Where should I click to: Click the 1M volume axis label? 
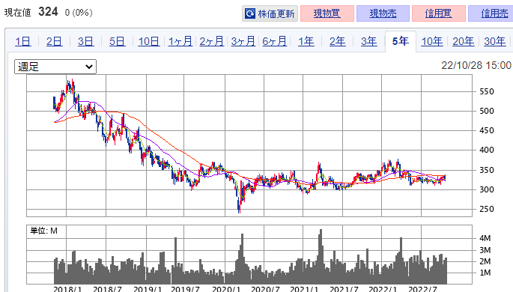pyautogui.click(x=485, y=273)
